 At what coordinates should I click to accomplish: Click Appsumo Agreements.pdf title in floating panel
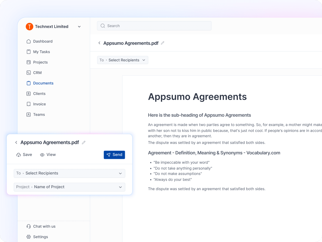tap(50, 142)
